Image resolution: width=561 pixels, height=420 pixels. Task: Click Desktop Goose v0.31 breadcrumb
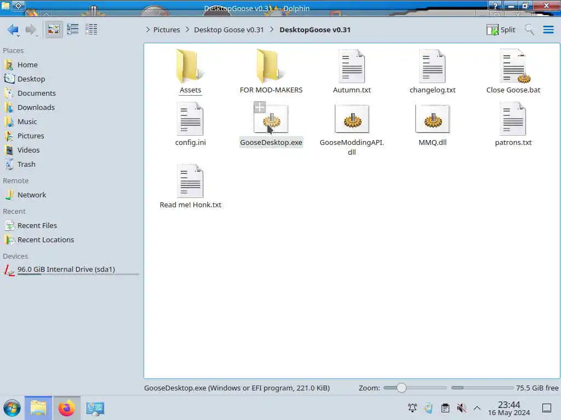228,30
